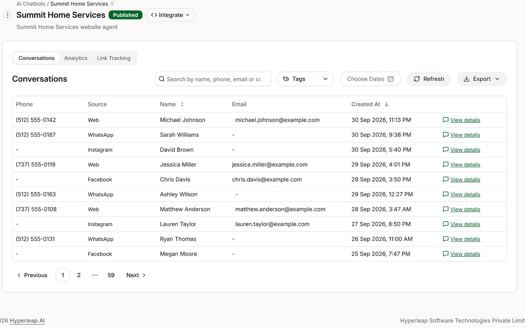Click the speech bubble icon in Lauren Taylor's row
525x328 pixels.
[x=446, y=224]
